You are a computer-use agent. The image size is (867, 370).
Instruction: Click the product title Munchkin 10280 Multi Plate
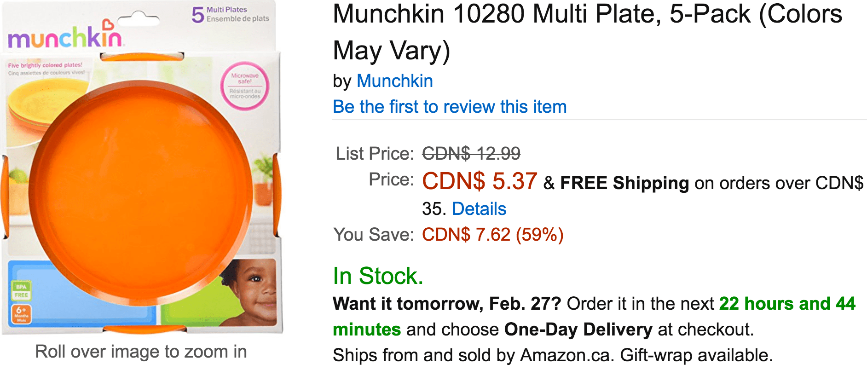(588, 32)
